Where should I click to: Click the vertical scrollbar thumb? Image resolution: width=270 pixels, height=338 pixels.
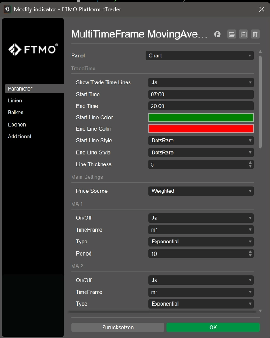[260, 102]
